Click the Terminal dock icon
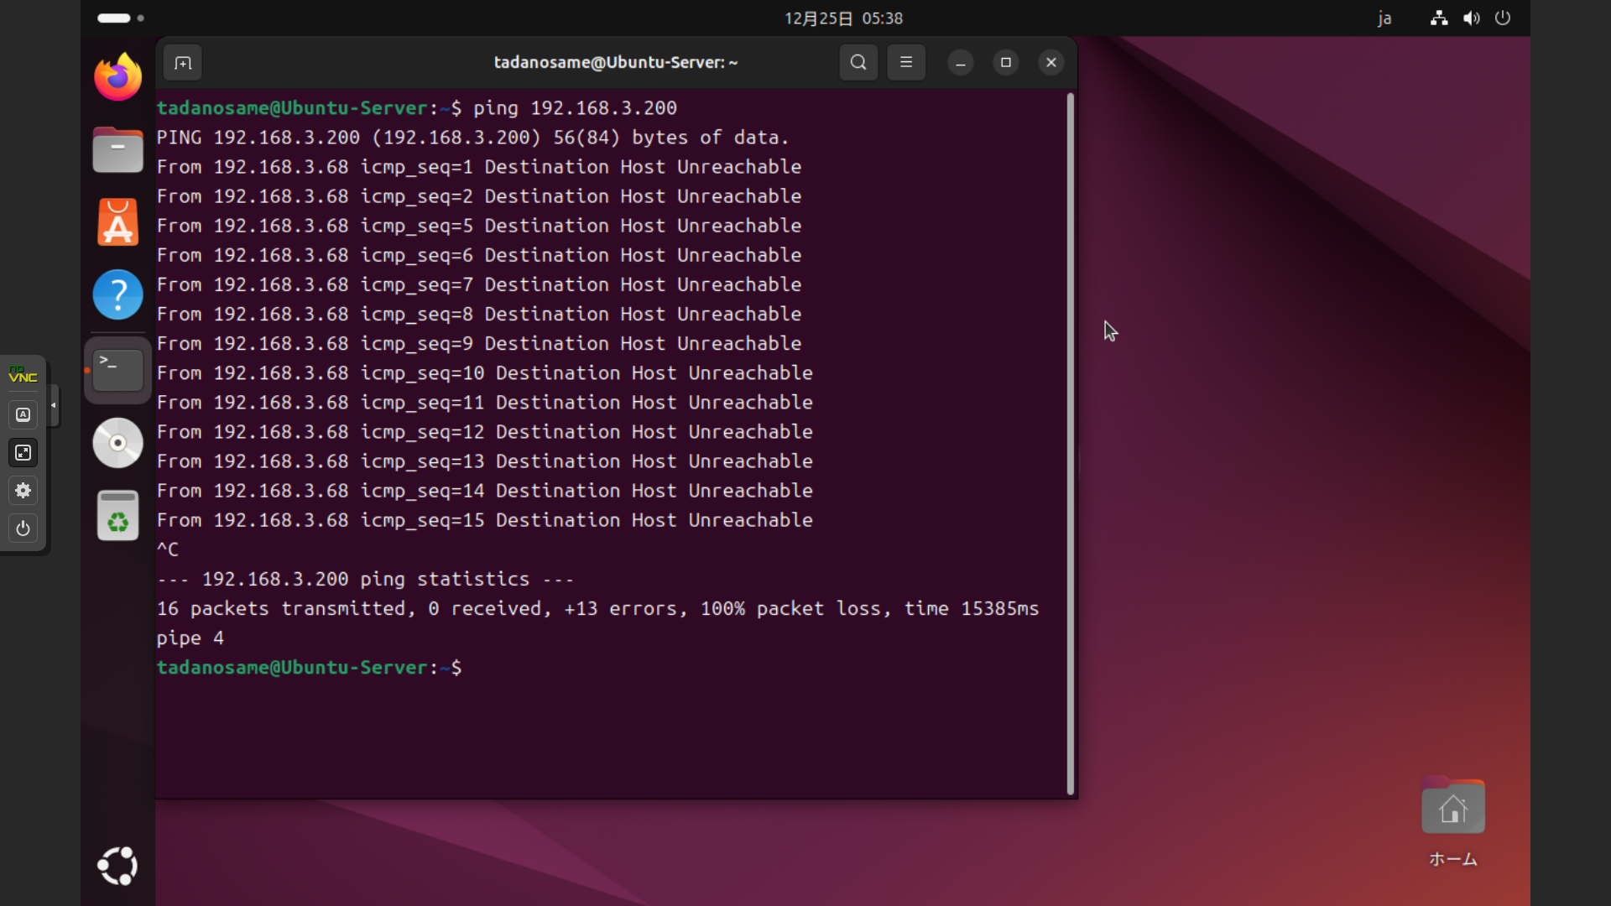Image resolution: width=1611 pixels, height=906 pixels. pyautogui.click(x=117, y=370)
